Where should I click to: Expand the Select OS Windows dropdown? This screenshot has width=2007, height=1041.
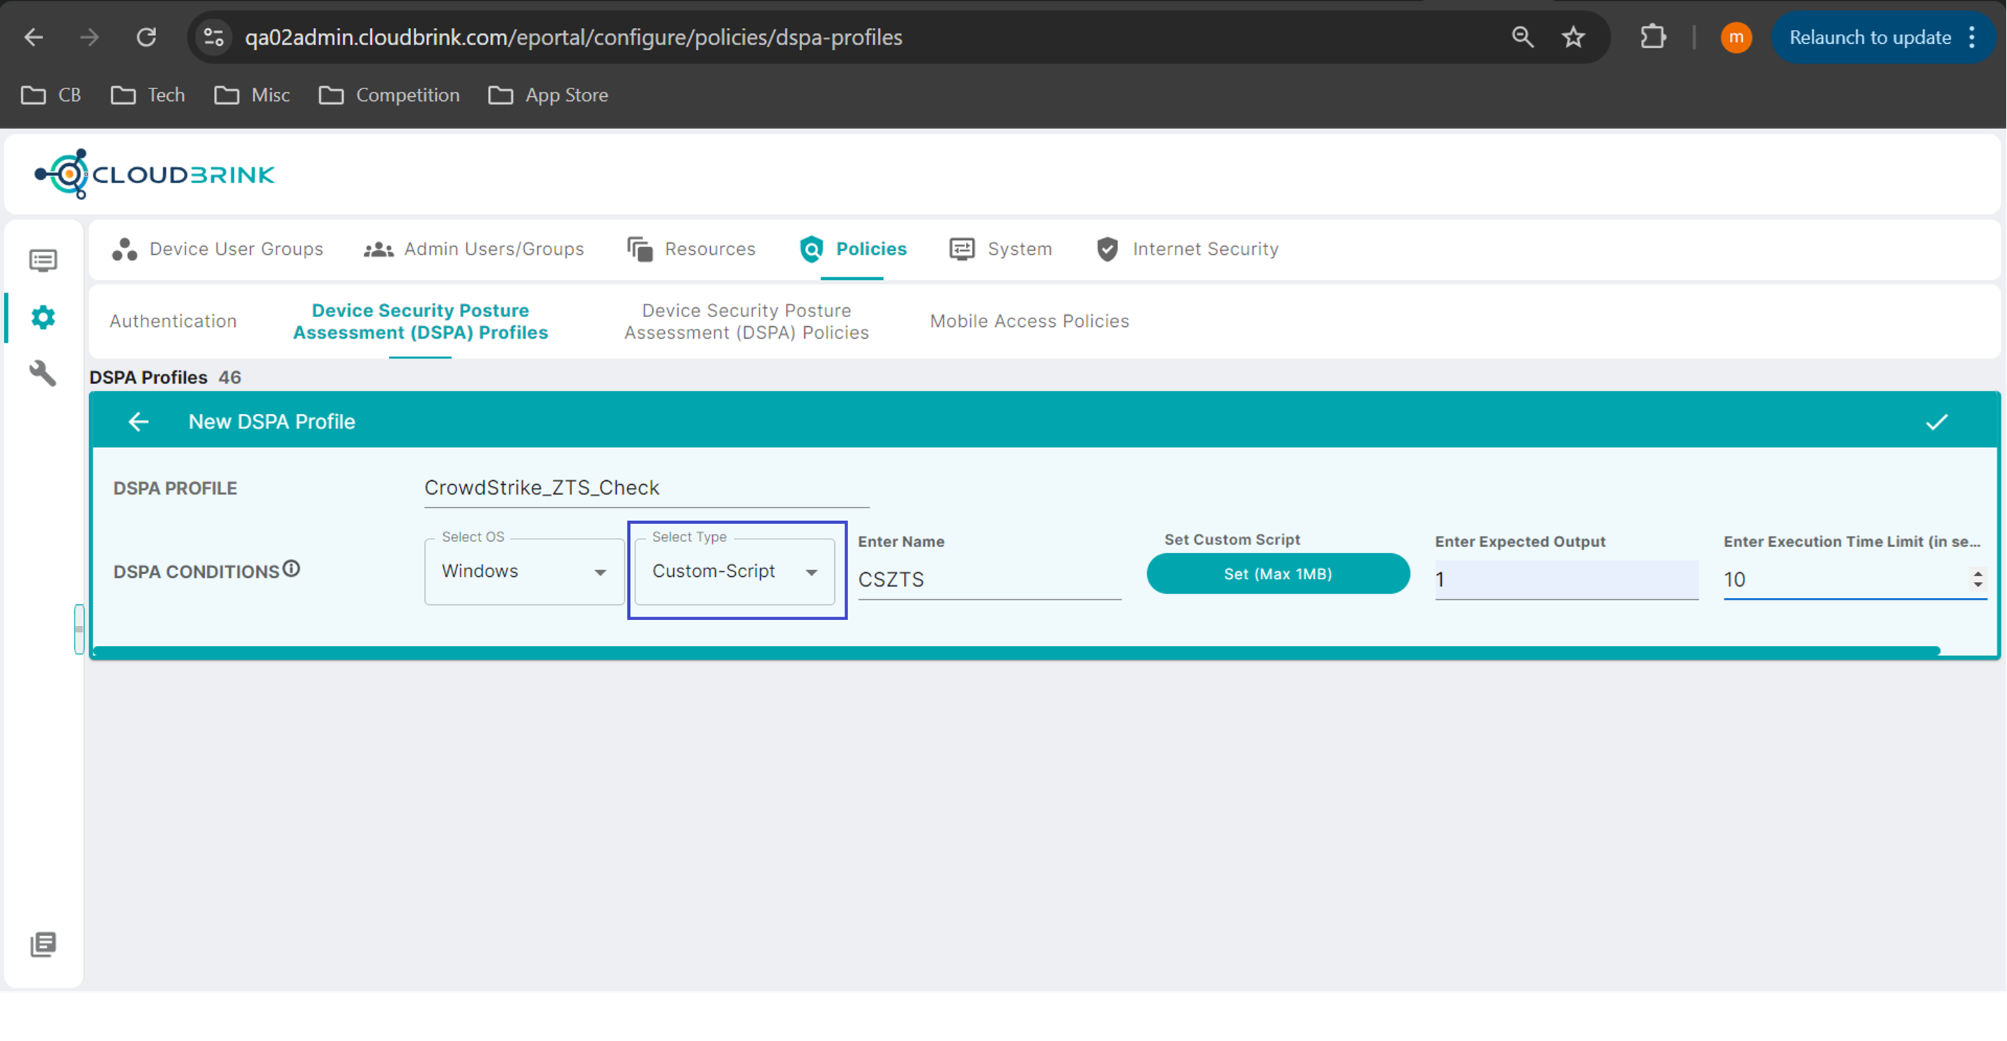click(x=523, y=572)
